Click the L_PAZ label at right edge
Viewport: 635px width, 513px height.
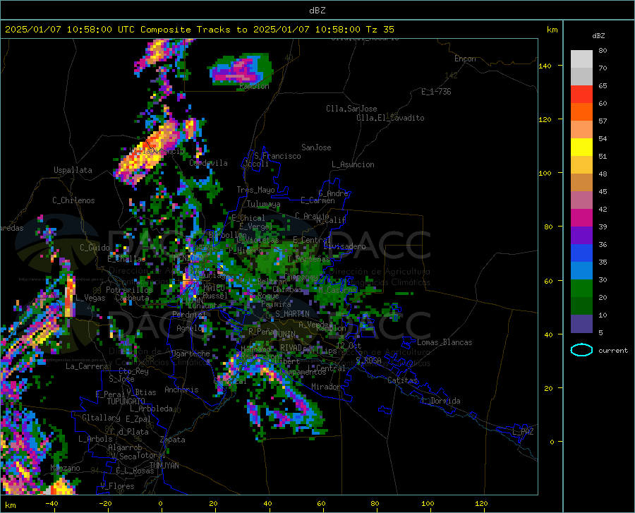(x=523, y=432)
